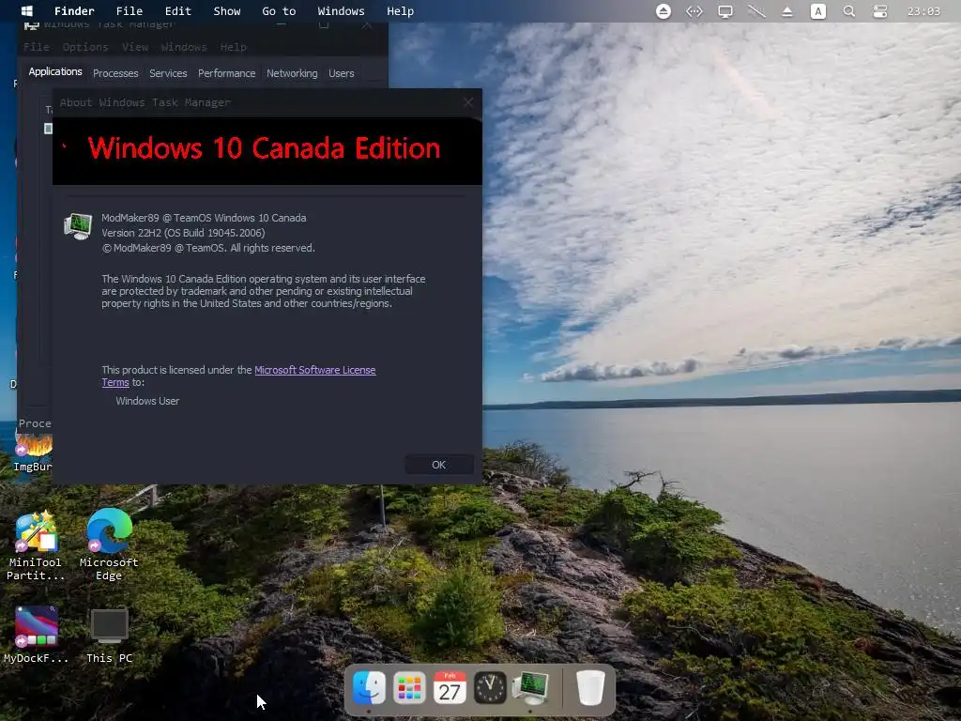Switch to the Networking tab in Task Manager
The height and width of the screenshot is (721, 961).
pyautogui.click(x=292, y=73)
